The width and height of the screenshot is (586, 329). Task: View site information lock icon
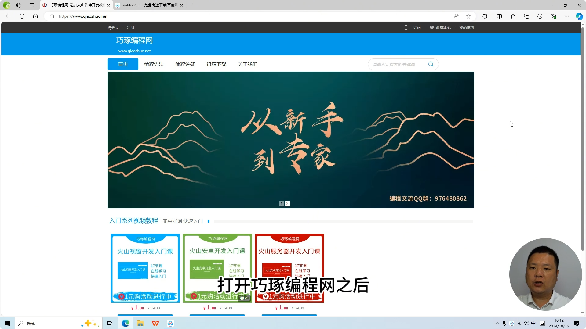(52, 16)
